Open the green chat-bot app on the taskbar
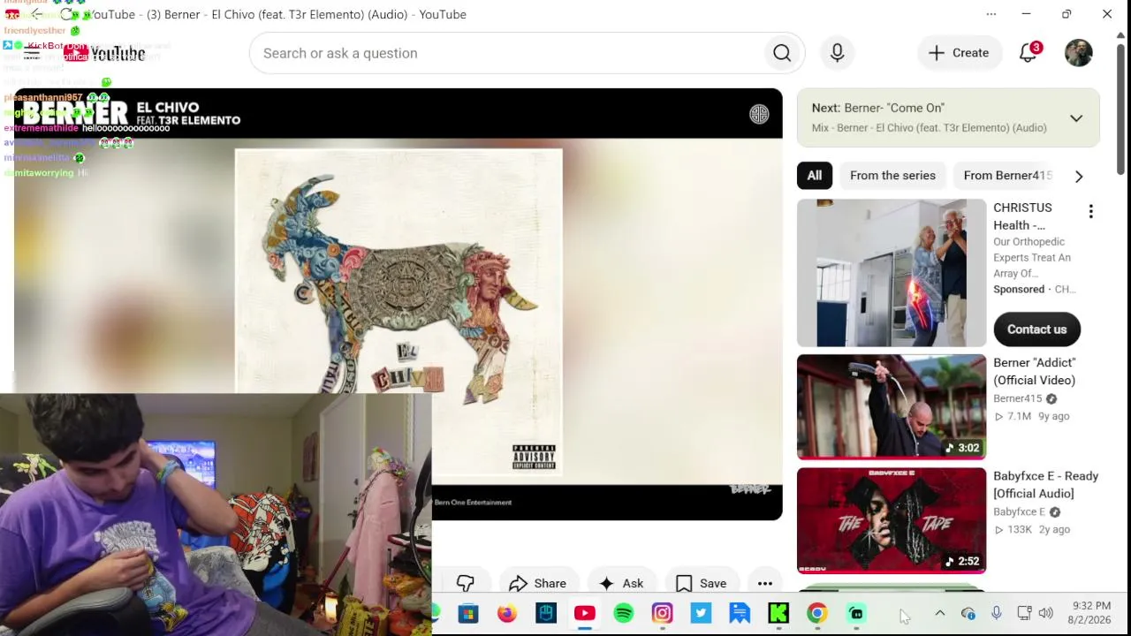 tap(856, 613)
